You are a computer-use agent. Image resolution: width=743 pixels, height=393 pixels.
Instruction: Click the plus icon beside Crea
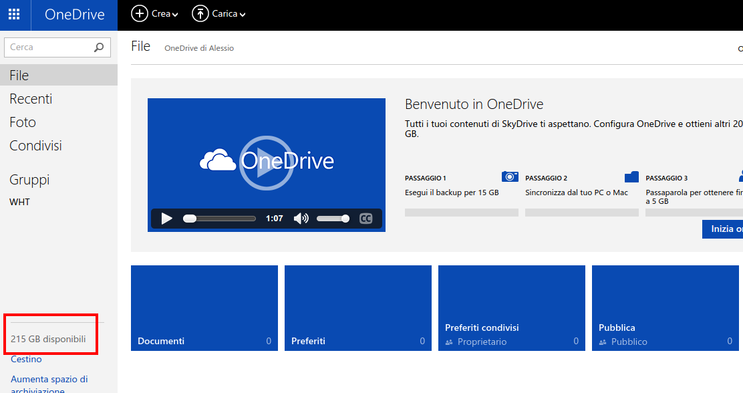(139, 14)
